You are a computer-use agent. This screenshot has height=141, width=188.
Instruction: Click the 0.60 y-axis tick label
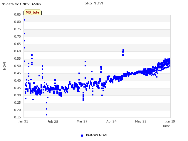point(17,51)
